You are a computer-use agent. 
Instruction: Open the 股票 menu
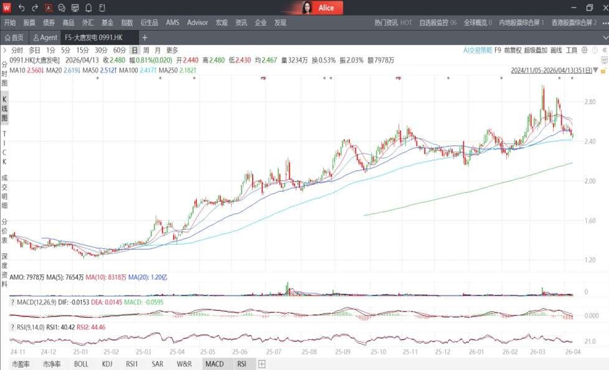(x=29, y=22)
